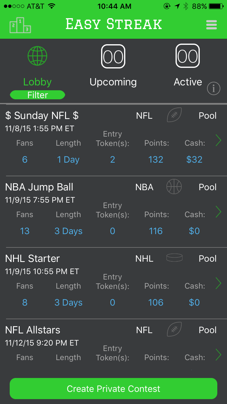The height and width of the screenshot is (404, 227).
Task: Switch to the Active tab
Action: point(188,82)
